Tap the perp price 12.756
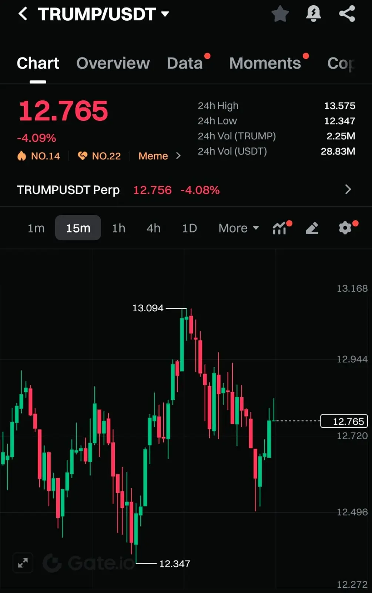372x593 pixels. point(152,190)
